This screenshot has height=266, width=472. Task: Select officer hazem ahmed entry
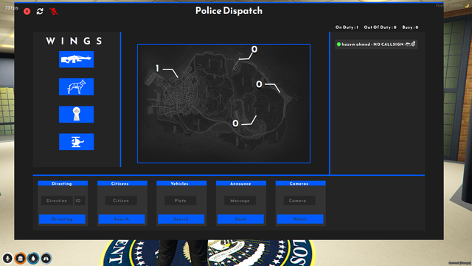[x=376, y=44]
